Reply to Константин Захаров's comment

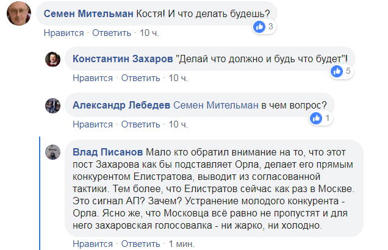pyautogui.click(x=142, y=78)
